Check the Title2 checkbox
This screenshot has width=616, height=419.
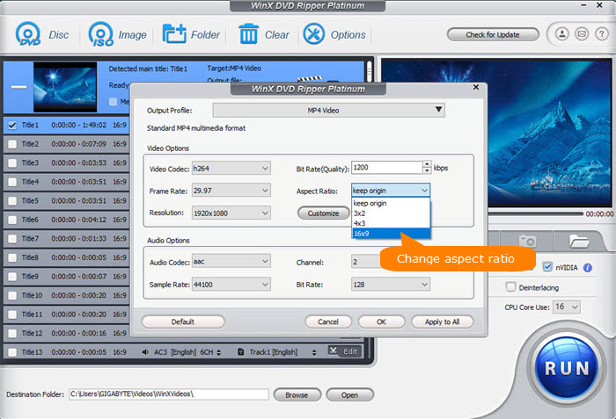12,144
